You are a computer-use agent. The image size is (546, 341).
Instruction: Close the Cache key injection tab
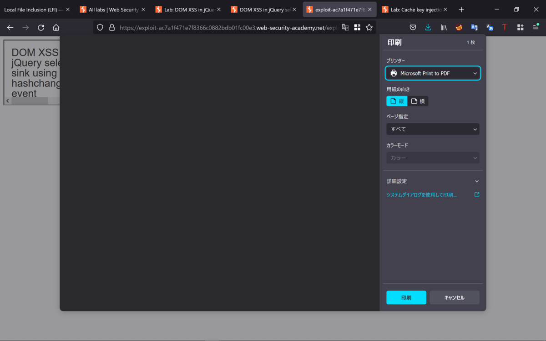click(445, 10)
